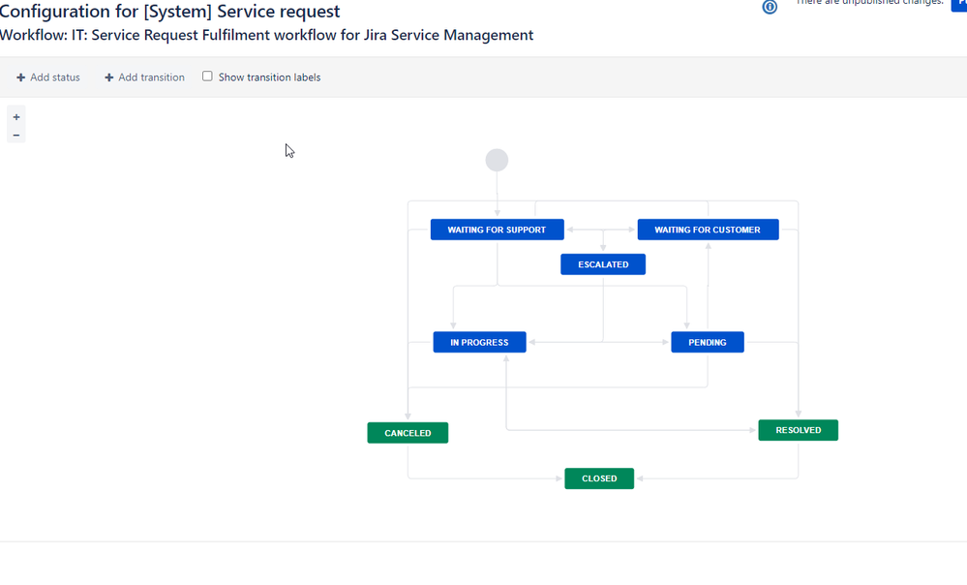Viewport: 967px width, 585px height.
Task: Click the Add transition button
Action: pyautogui.click(x=144, y=77)
